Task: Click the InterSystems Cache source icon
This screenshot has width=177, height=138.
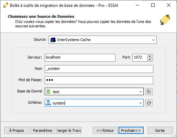Action: [53, 40]
